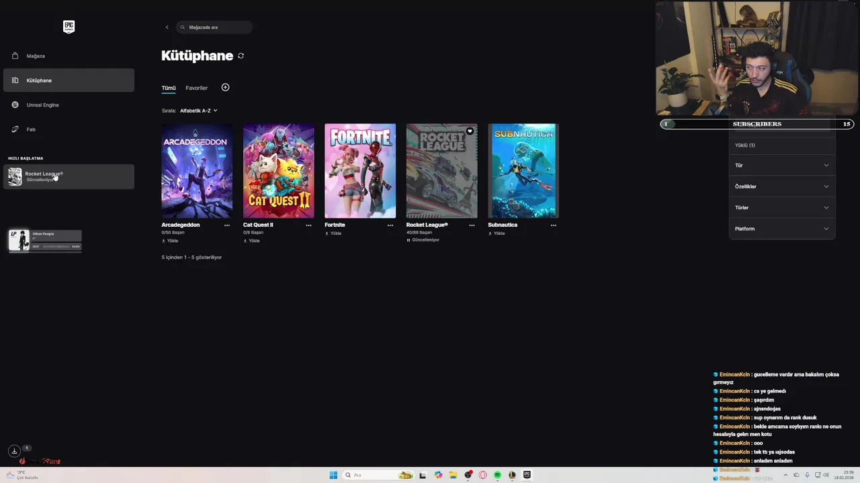
Task: Open the Opera GX icon in the taskbar
Action: point(482,475)
